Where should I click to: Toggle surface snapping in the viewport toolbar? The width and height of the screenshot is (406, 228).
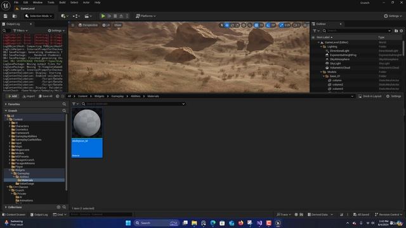(250, 25)
